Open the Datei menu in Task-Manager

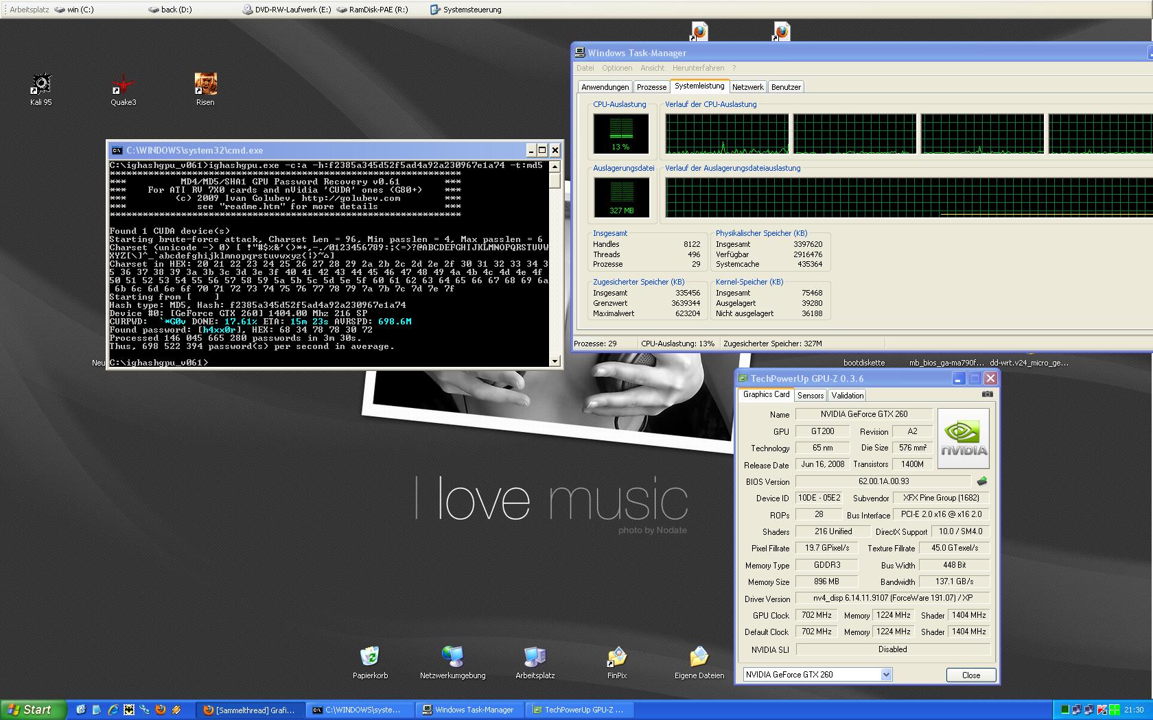pos(585,68)
